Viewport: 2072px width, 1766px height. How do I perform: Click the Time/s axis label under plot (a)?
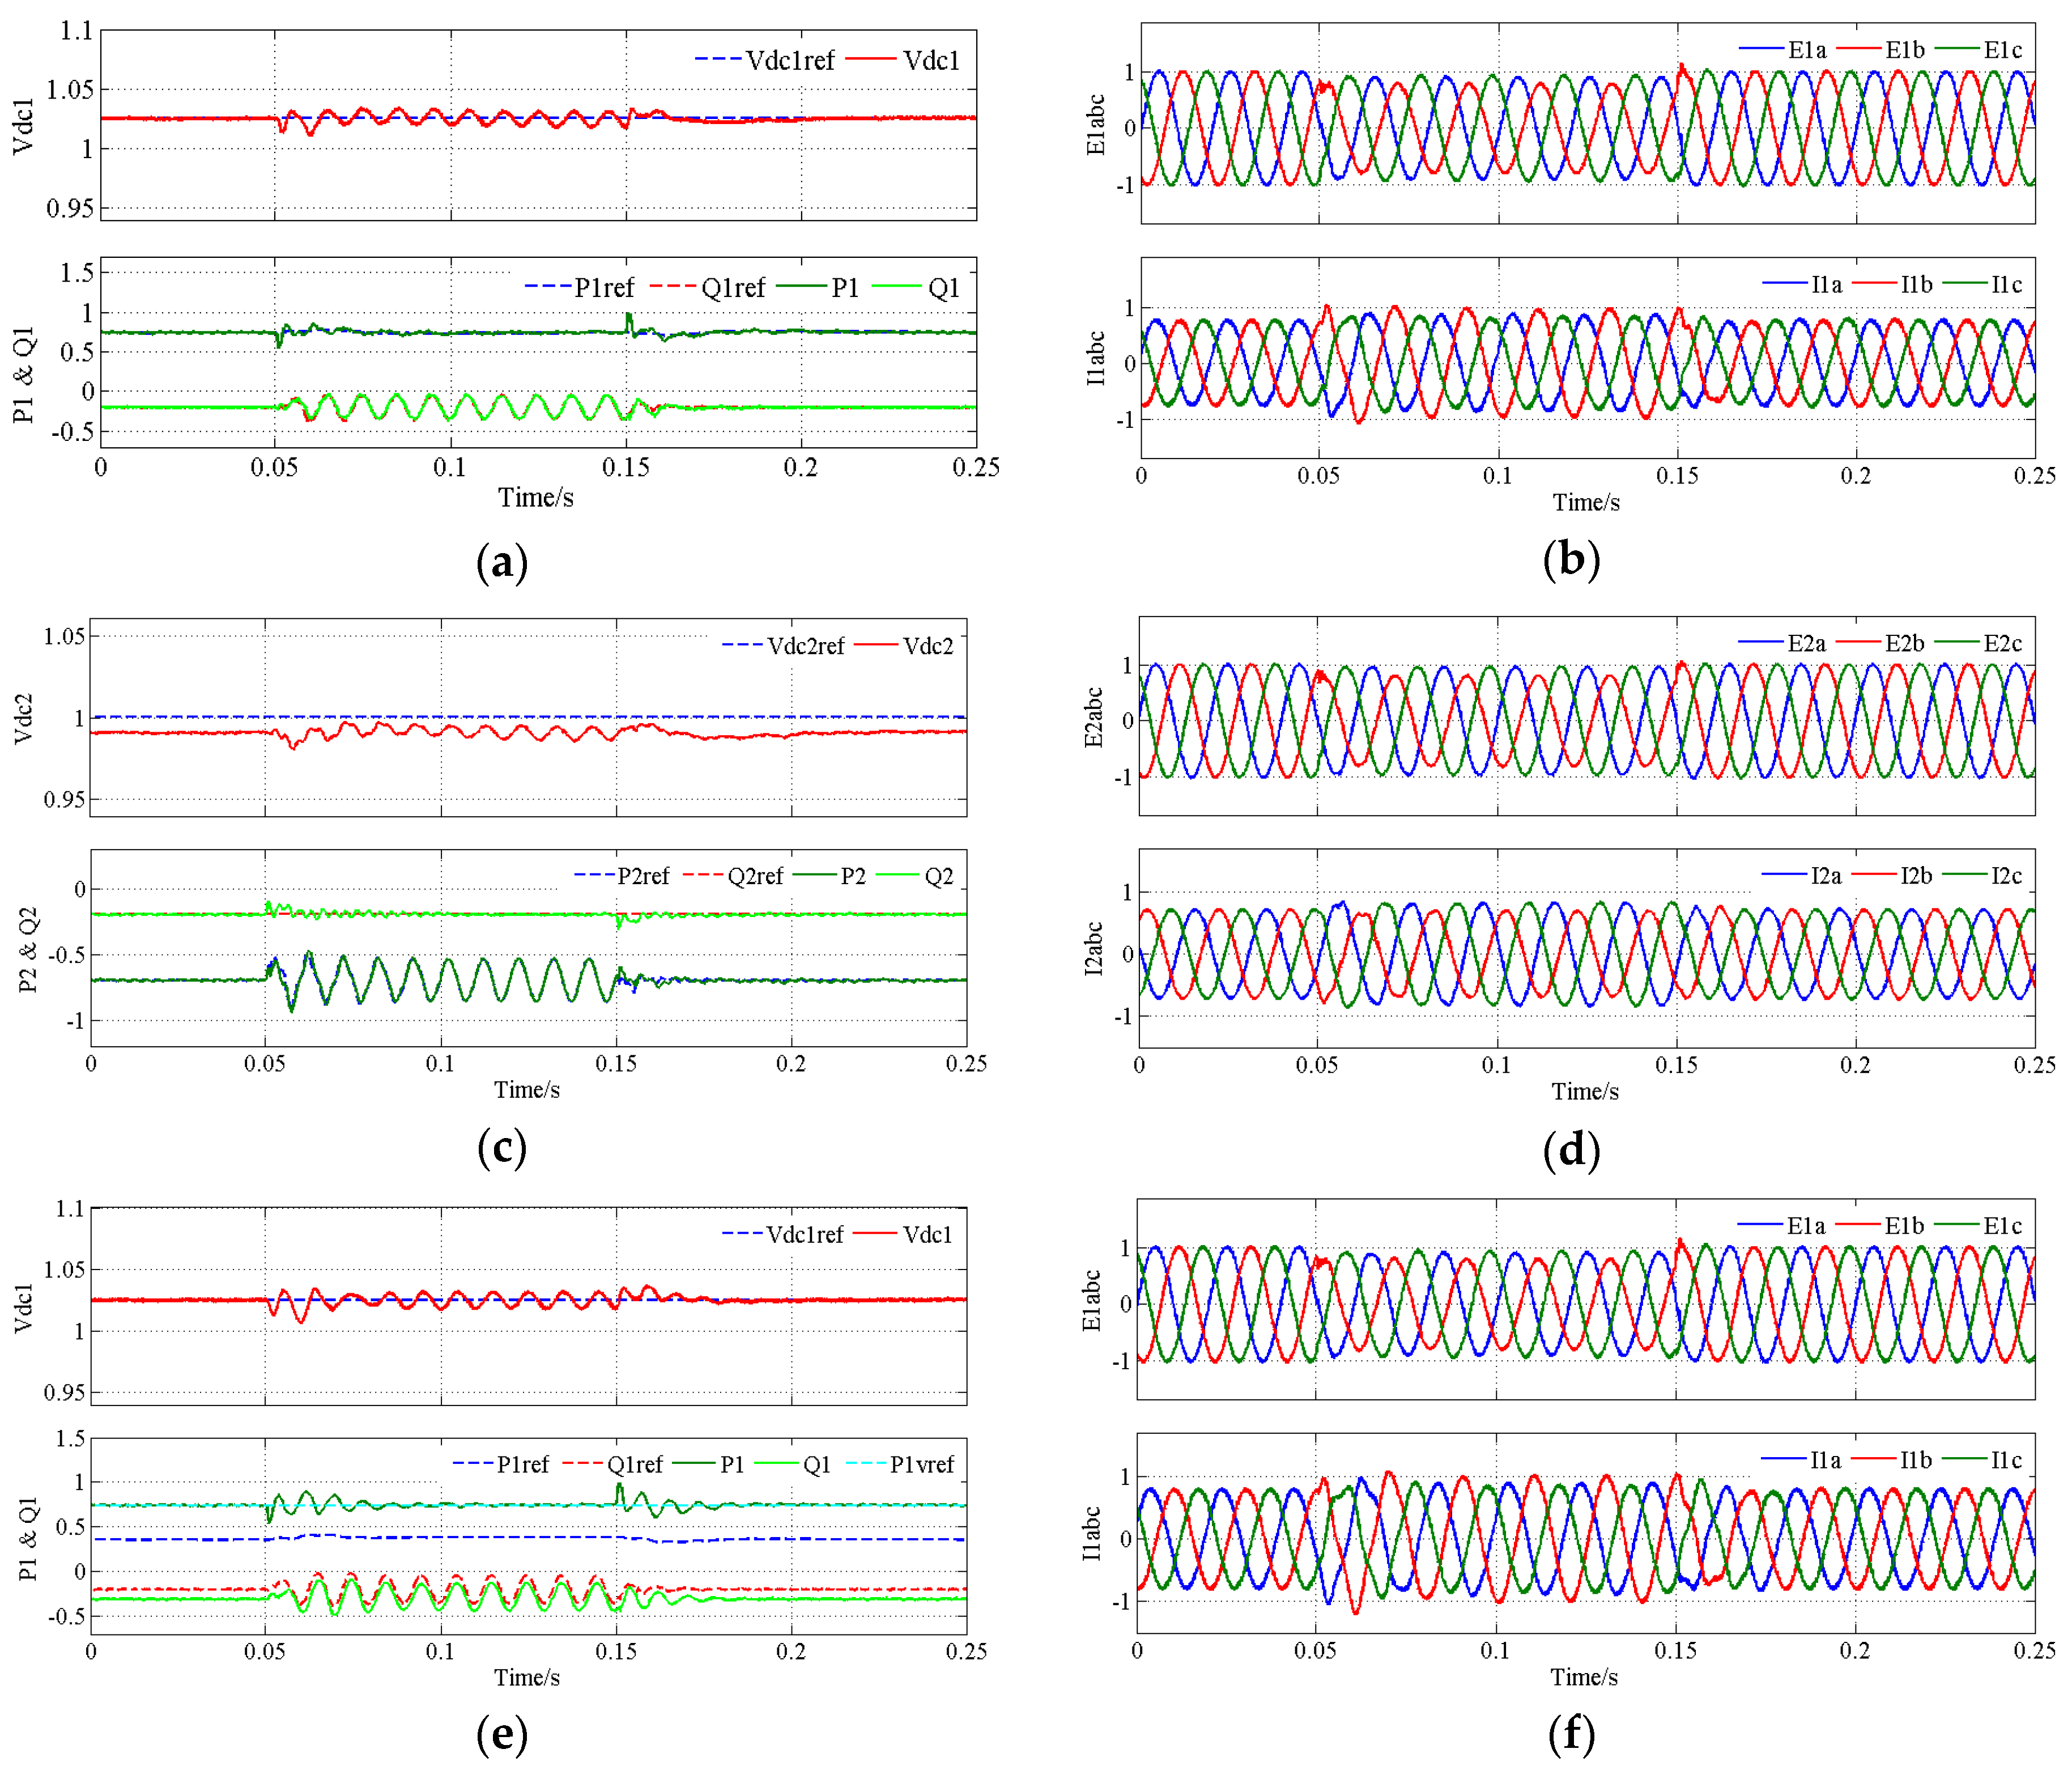tap(536, 497)
